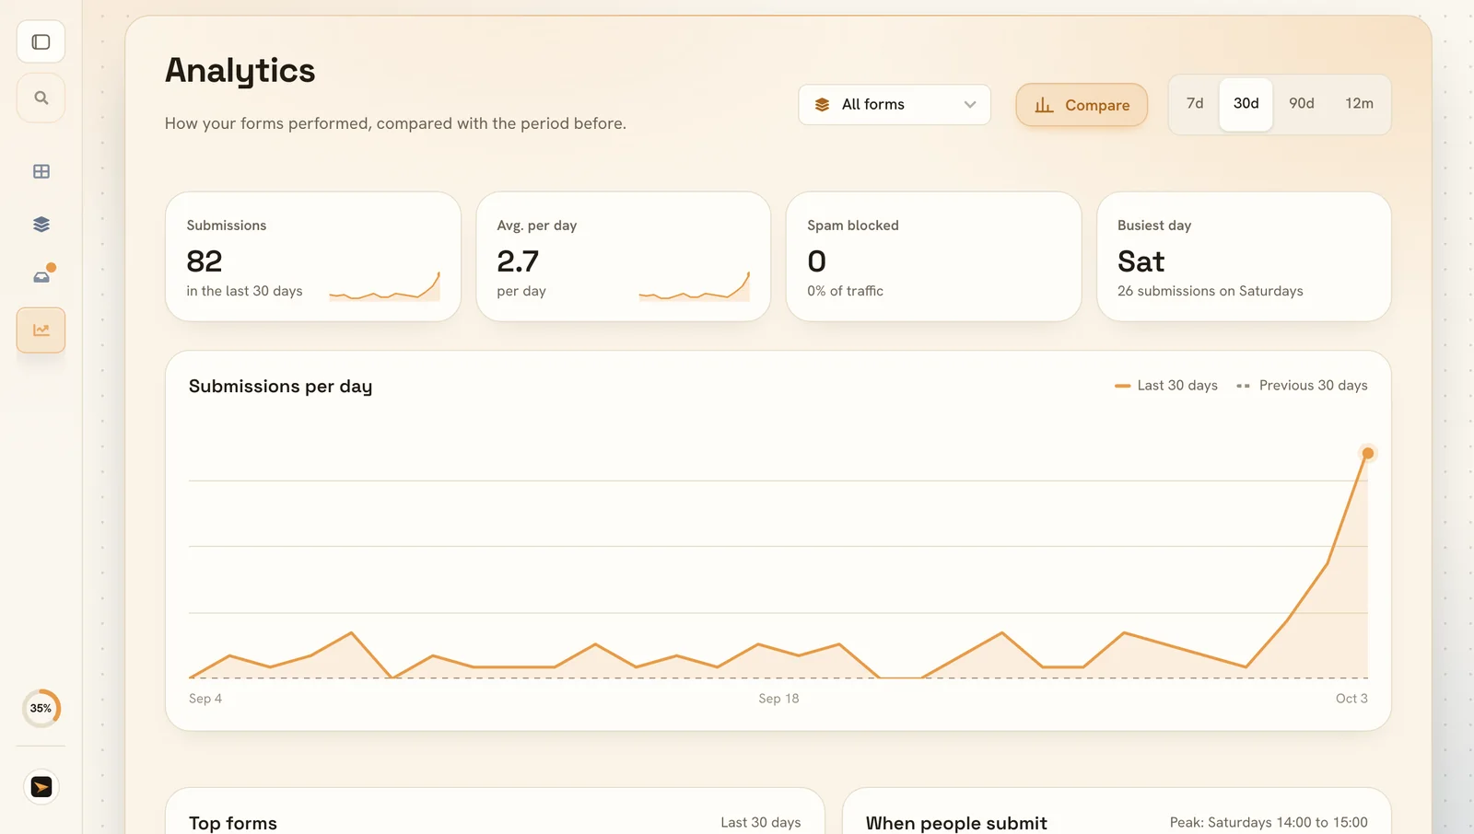Toggle the Previous 30 days legend item
Screen dimensions: 1474x834
(1302, 386)
